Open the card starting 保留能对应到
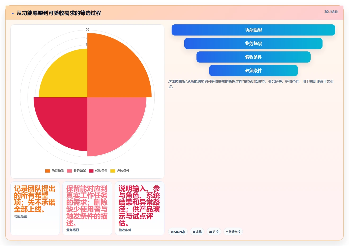 point(87,208)
